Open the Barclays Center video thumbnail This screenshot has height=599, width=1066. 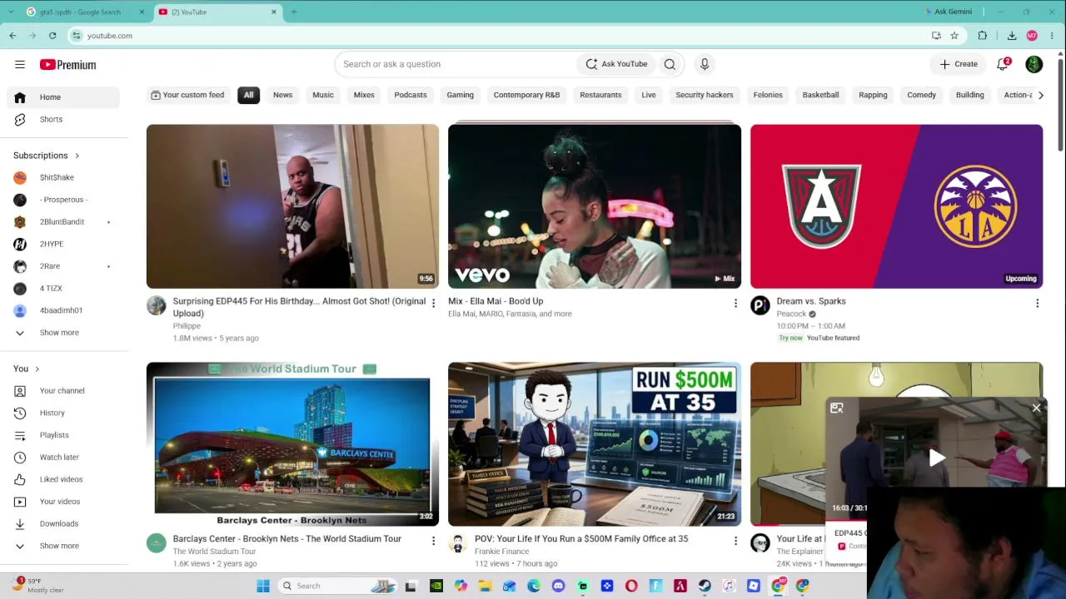pos(292,444)
